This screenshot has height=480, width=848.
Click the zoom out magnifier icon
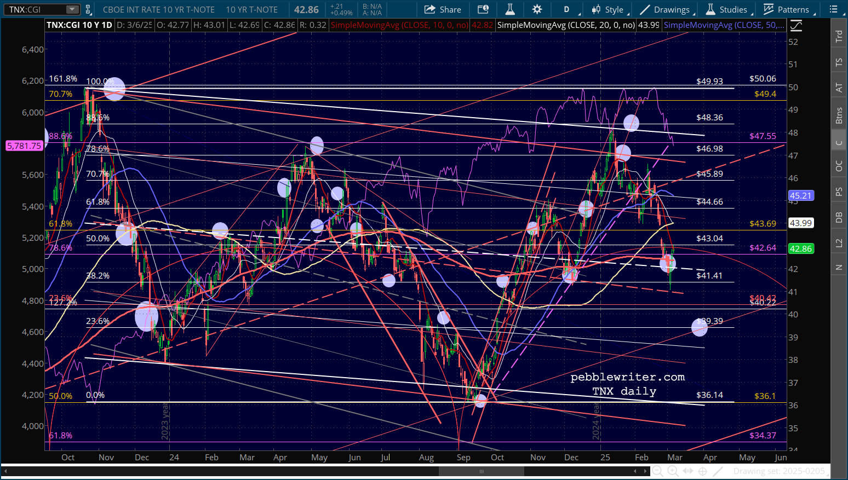pos(657,471)
